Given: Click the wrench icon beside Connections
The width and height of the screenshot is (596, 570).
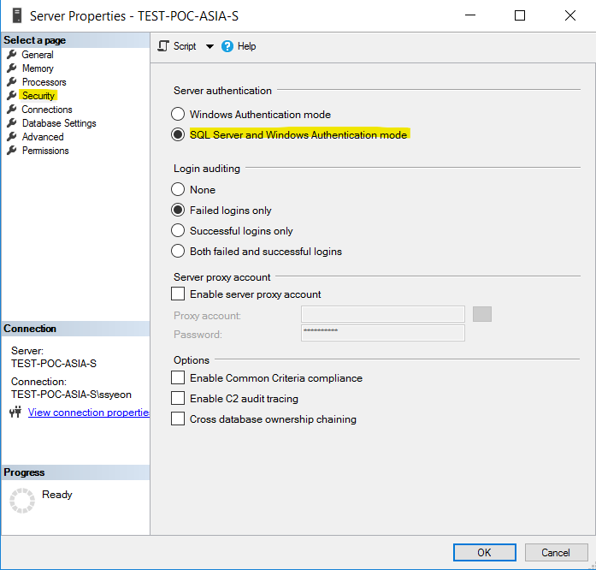Looking at the screenshot, I should point(12,110).
